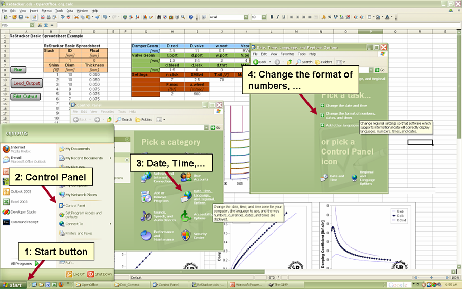This screenshot has width=462, height=289.
Task: Open address bar dropdown in Control Panel window
Action: tap(206, 128)
